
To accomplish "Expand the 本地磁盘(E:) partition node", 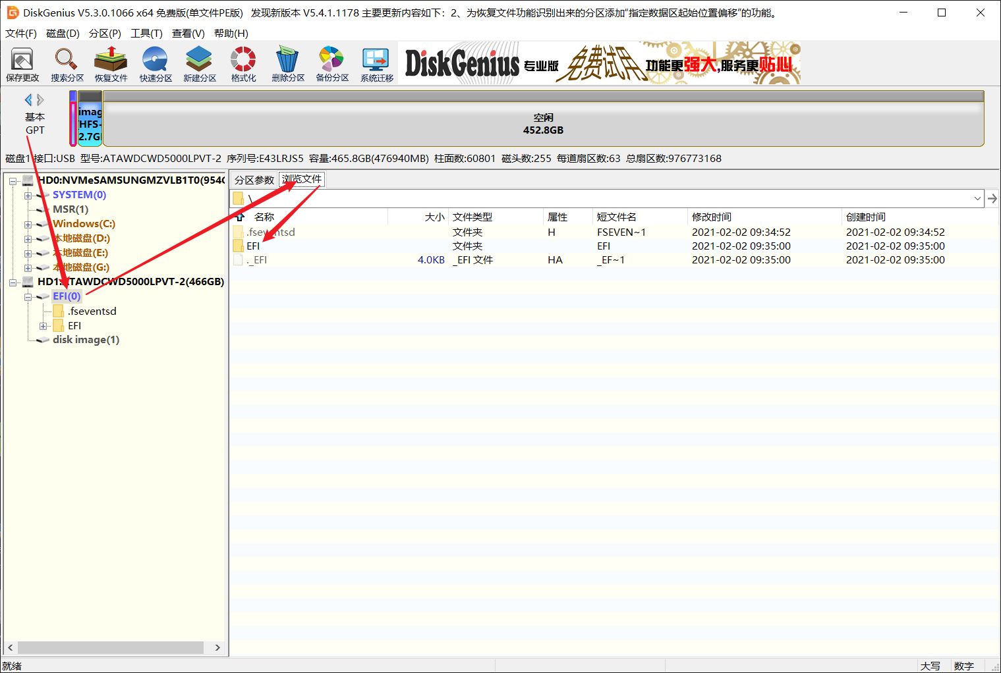I will [28, 254].
